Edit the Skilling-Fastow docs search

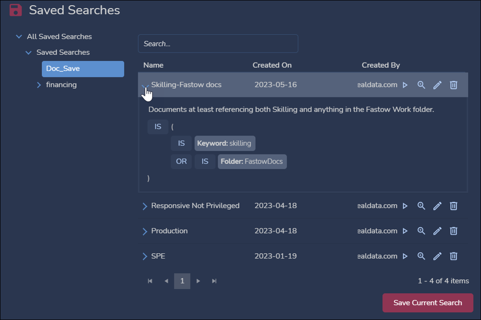pos(437,85)
